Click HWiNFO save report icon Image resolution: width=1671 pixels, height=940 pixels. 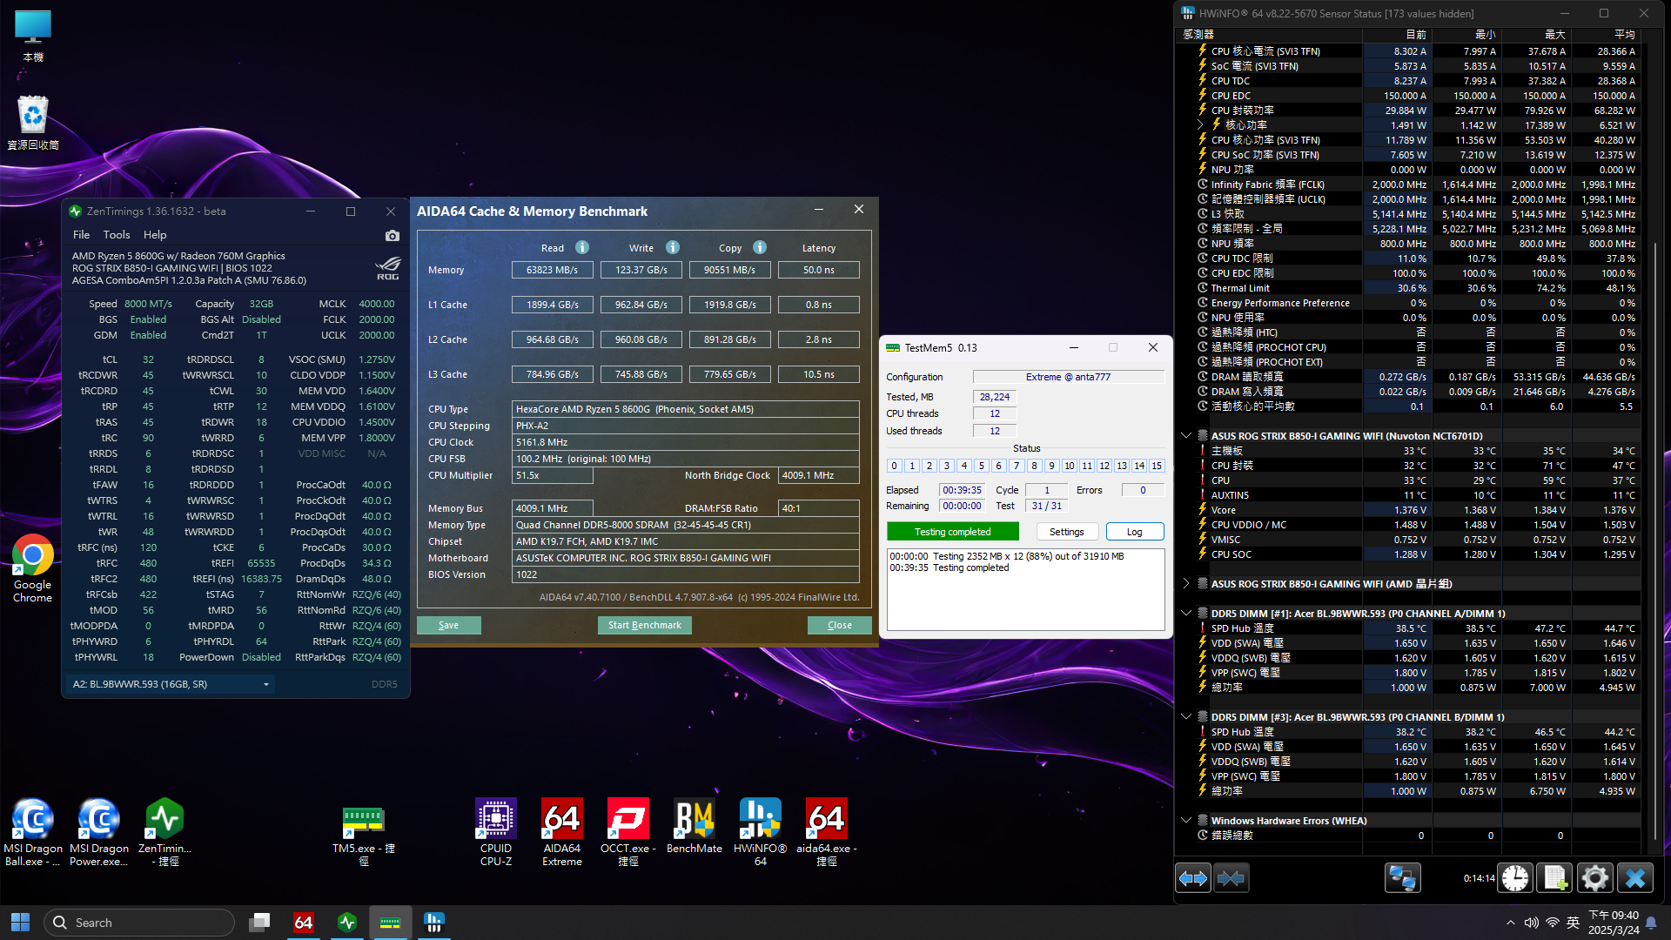[1555, 878]
